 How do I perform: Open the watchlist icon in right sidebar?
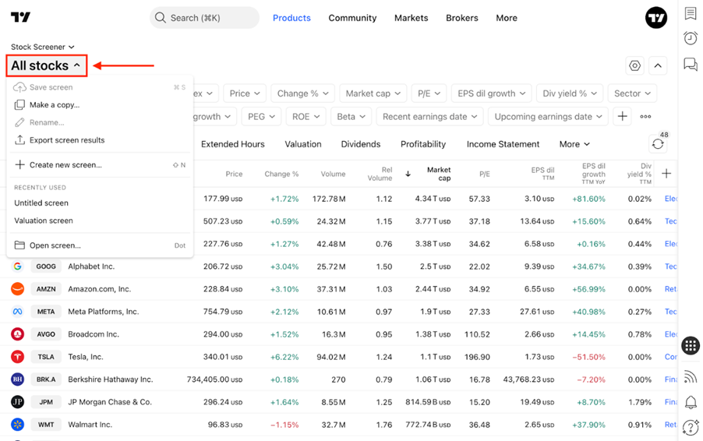click(691, 13)
